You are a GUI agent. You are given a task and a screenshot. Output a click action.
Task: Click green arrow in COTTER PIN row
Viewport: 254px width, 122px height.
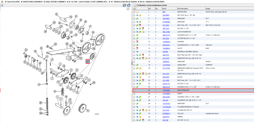[x=137, y=38]
